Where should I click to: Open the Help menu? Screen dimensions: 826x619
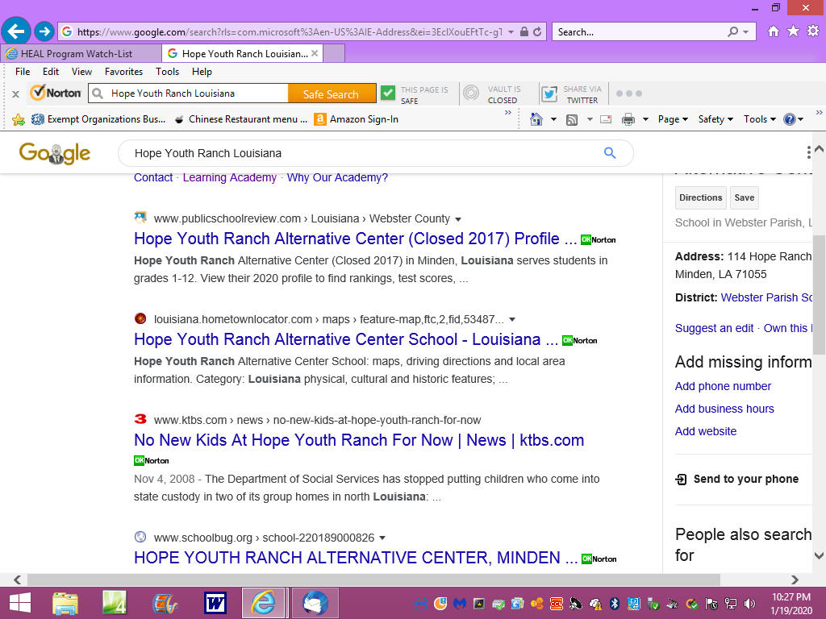click(x=202, y=72)
